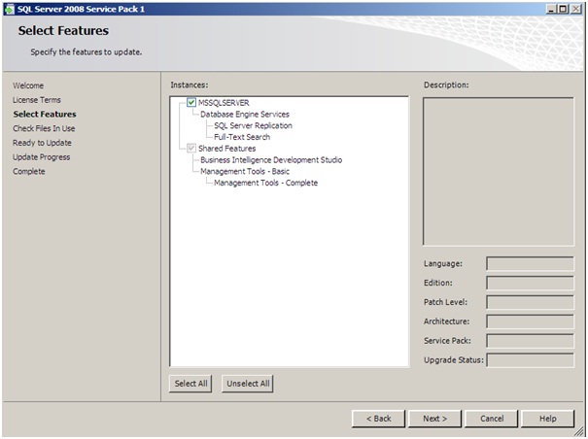Screen dimensions: 588x439
Task: Click the Unselect All button
Action: click(248, 384)
